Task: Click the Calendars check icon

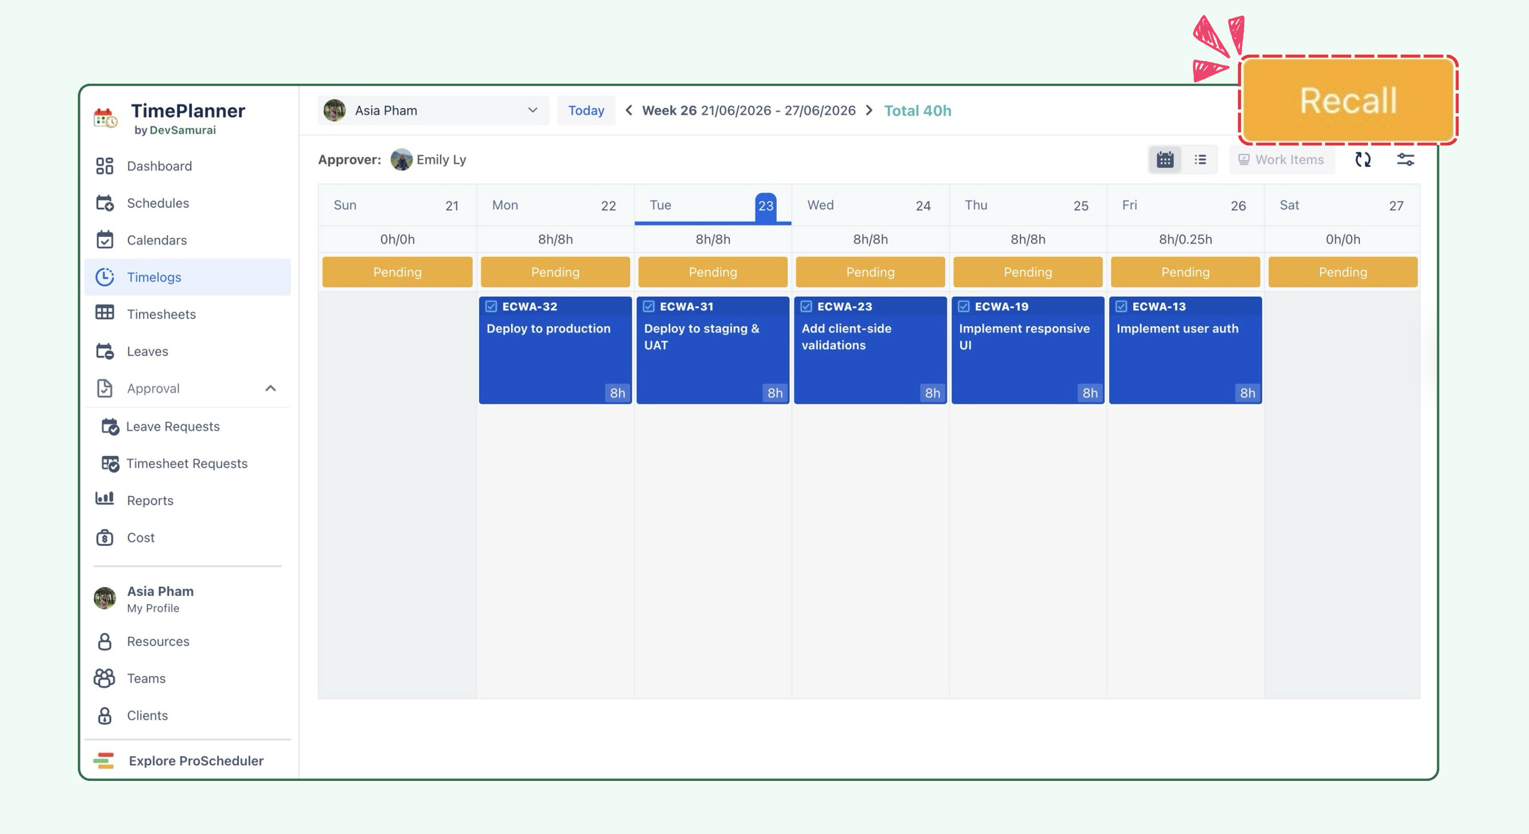Action: click(x=105, y=240)
